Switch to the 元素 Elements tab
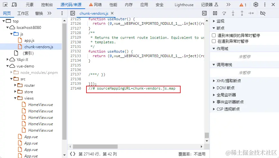Image resolution: width=279 pixels, height=158 pixels. pos(30,4)
